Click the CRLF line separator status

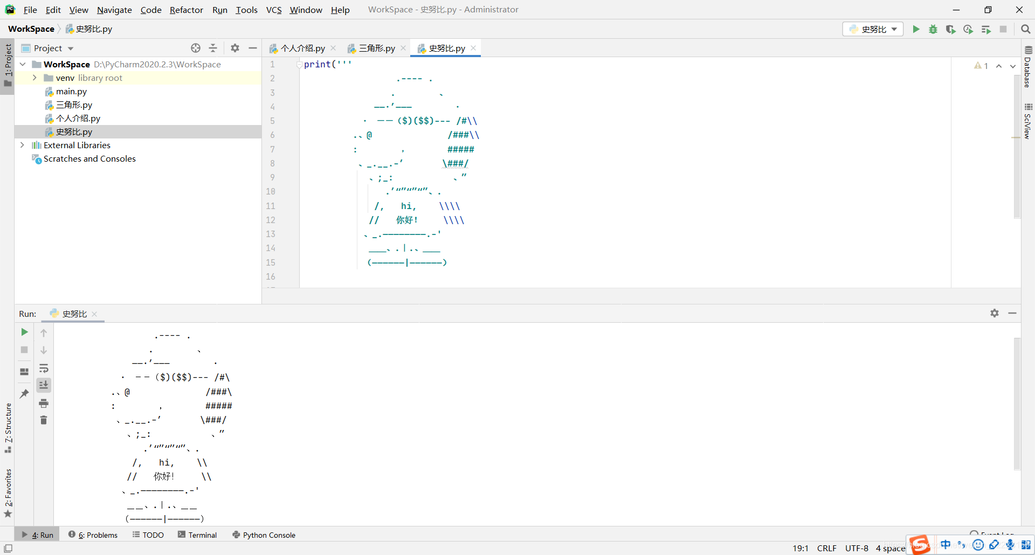pyautogui.click(x=826, y=548)
